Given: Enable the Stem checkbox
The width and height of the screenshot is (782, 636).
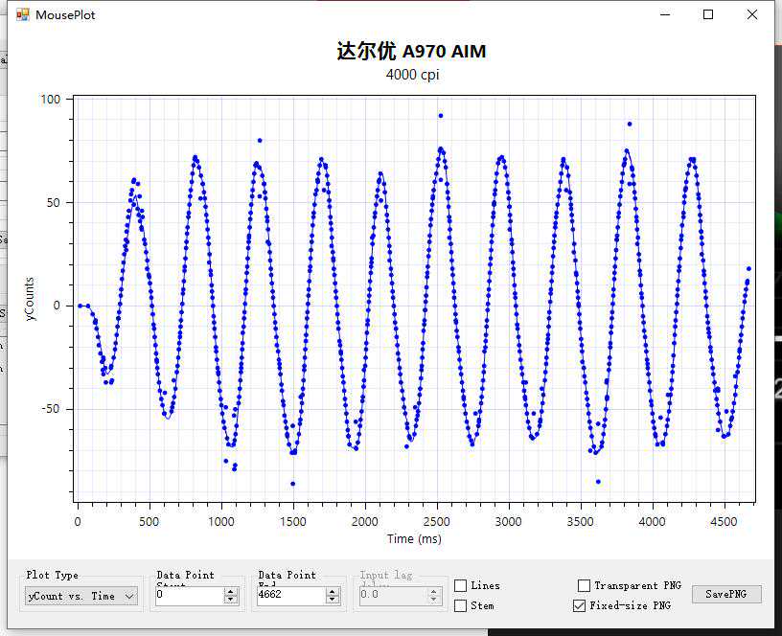Looking at the screenshot, I should click(x=461, y=605).
